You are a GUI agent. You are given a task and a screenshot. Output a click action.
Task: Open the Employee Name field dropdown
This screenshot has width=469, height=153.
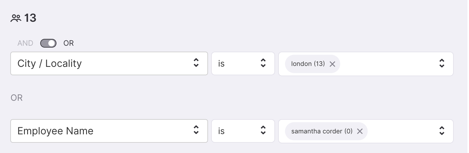pyautogui.click(x=109, y=131)
